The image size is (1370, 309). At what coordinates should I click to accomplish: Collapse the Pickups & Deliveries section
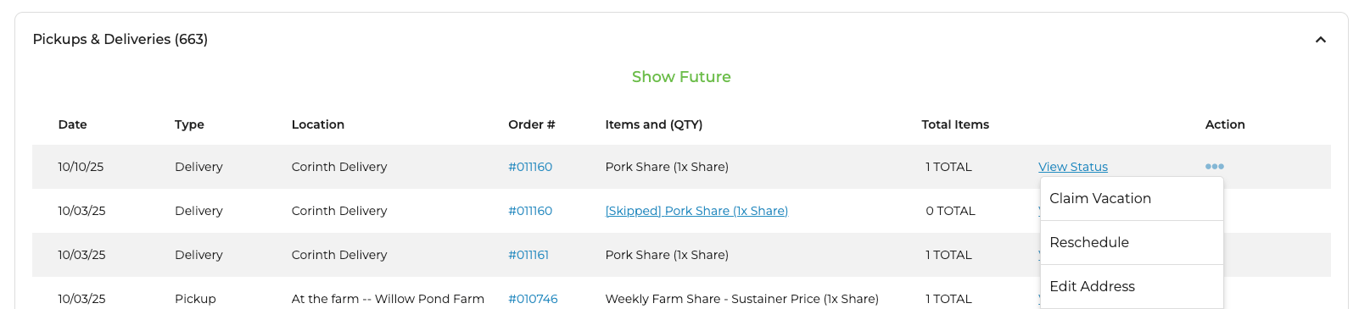1320,40
